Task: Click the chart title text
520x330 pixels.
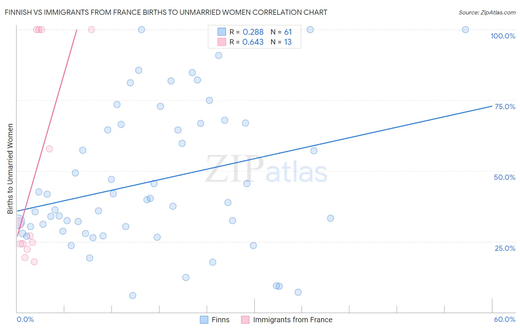Action: [166, 12]
